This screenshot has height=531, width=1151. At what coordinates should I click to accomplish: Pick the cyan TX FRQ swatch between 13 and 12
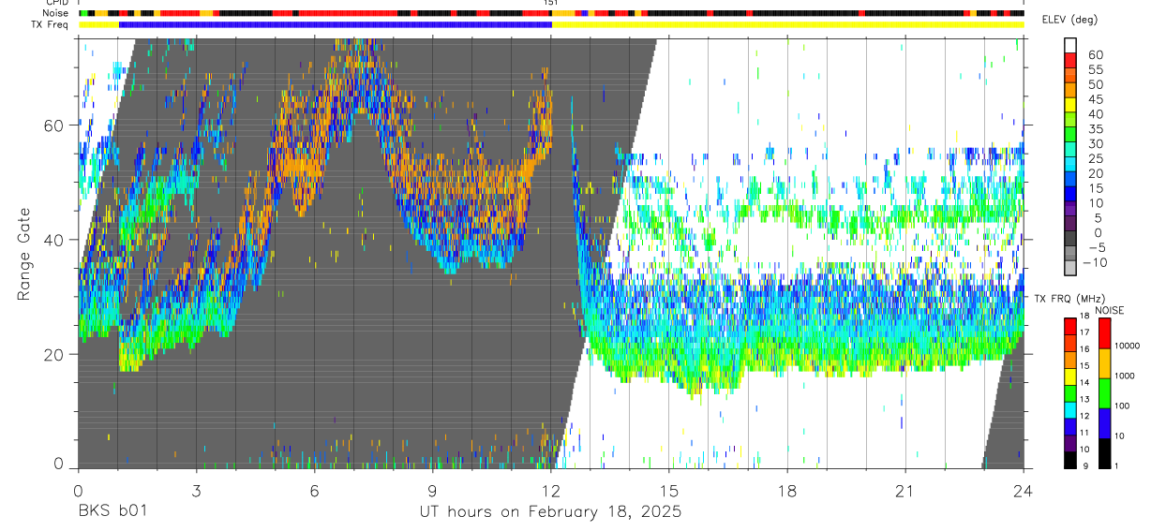pos(1070,410)
